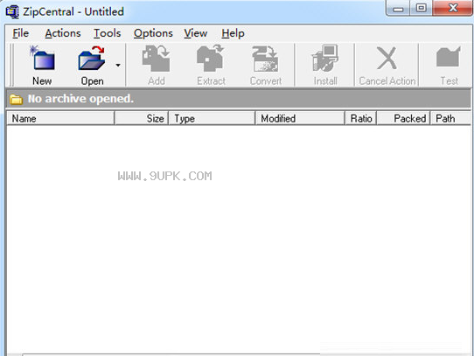This screenshot has height=356, width=474.
Task: Select the Install toolbar icon
Action: [325, 58]
